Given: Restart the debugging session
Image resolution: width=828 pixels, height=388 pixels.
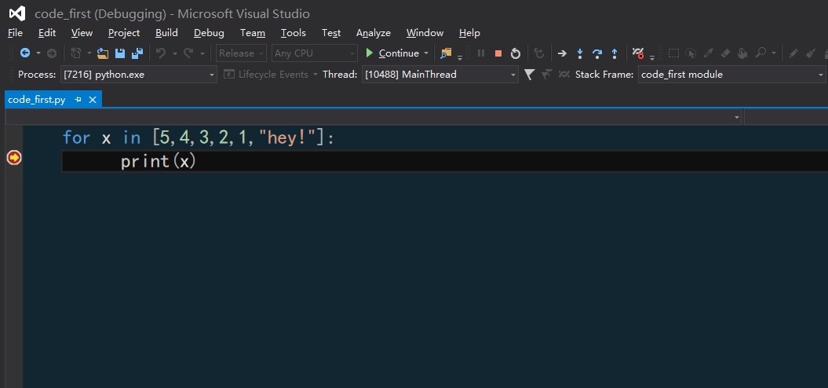Looking at the screenshot, I should click(516, 53).
